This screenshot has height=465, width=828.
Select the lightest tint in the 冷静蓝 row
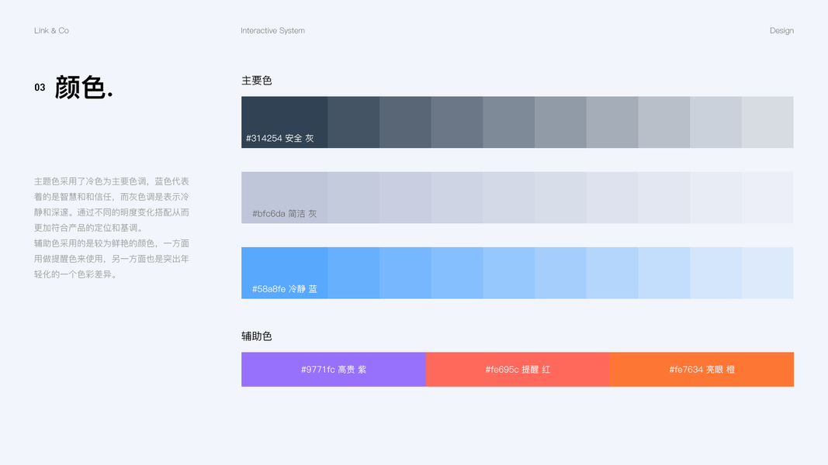767,273
